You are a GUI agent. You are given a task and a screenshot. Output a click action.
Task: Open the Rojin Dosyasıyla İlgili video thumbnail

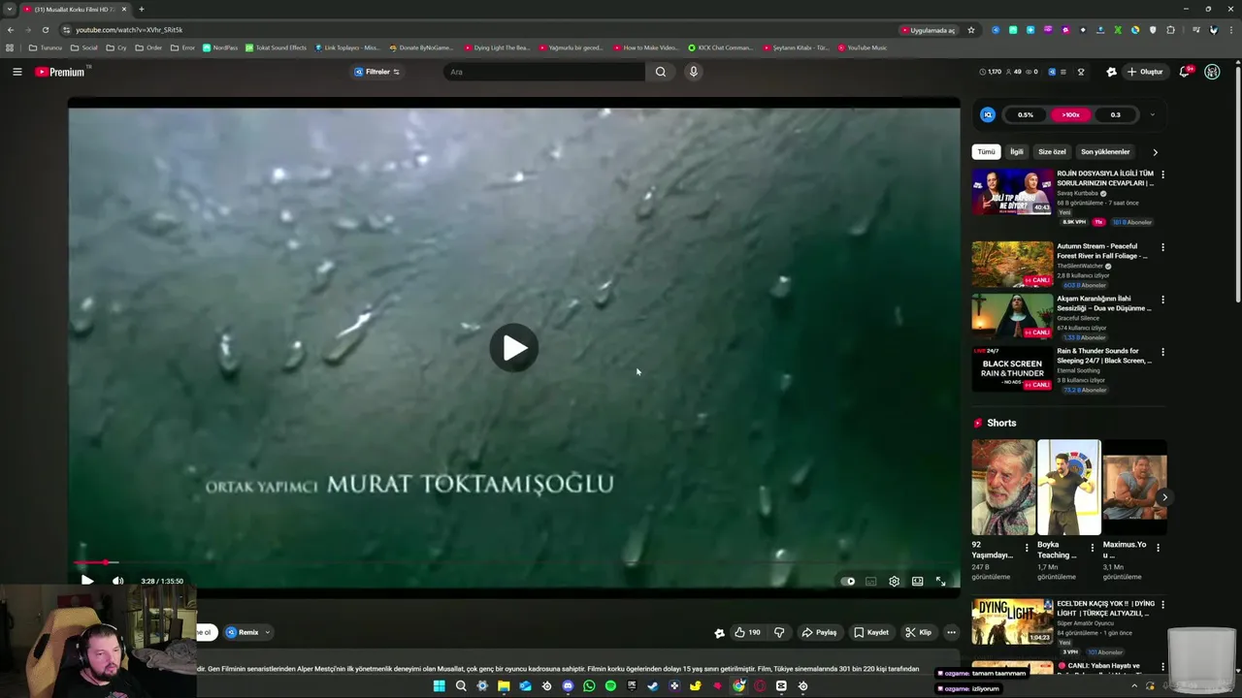click(x=1012, y=192)
